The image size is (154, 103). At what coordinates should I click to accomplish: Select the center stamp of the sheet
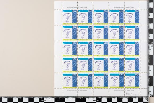(x=101, y=49)
